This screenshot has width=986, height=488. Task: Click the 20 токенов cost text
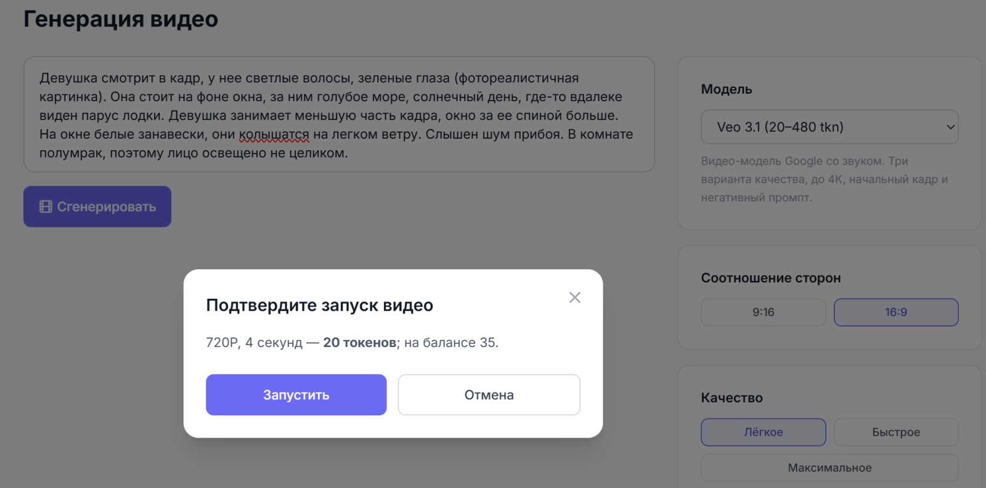[360, 343]
